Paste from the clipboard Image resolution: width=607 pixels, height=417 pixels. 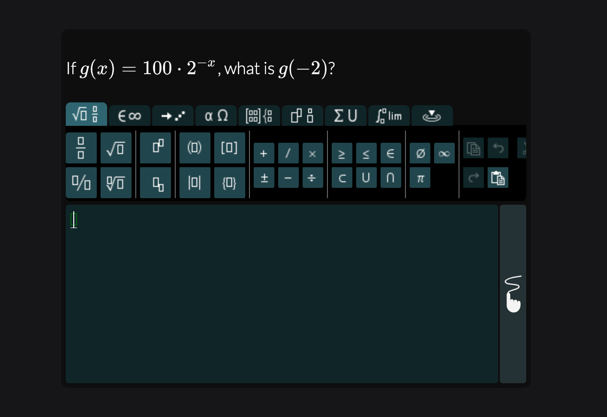click(498, 178)
